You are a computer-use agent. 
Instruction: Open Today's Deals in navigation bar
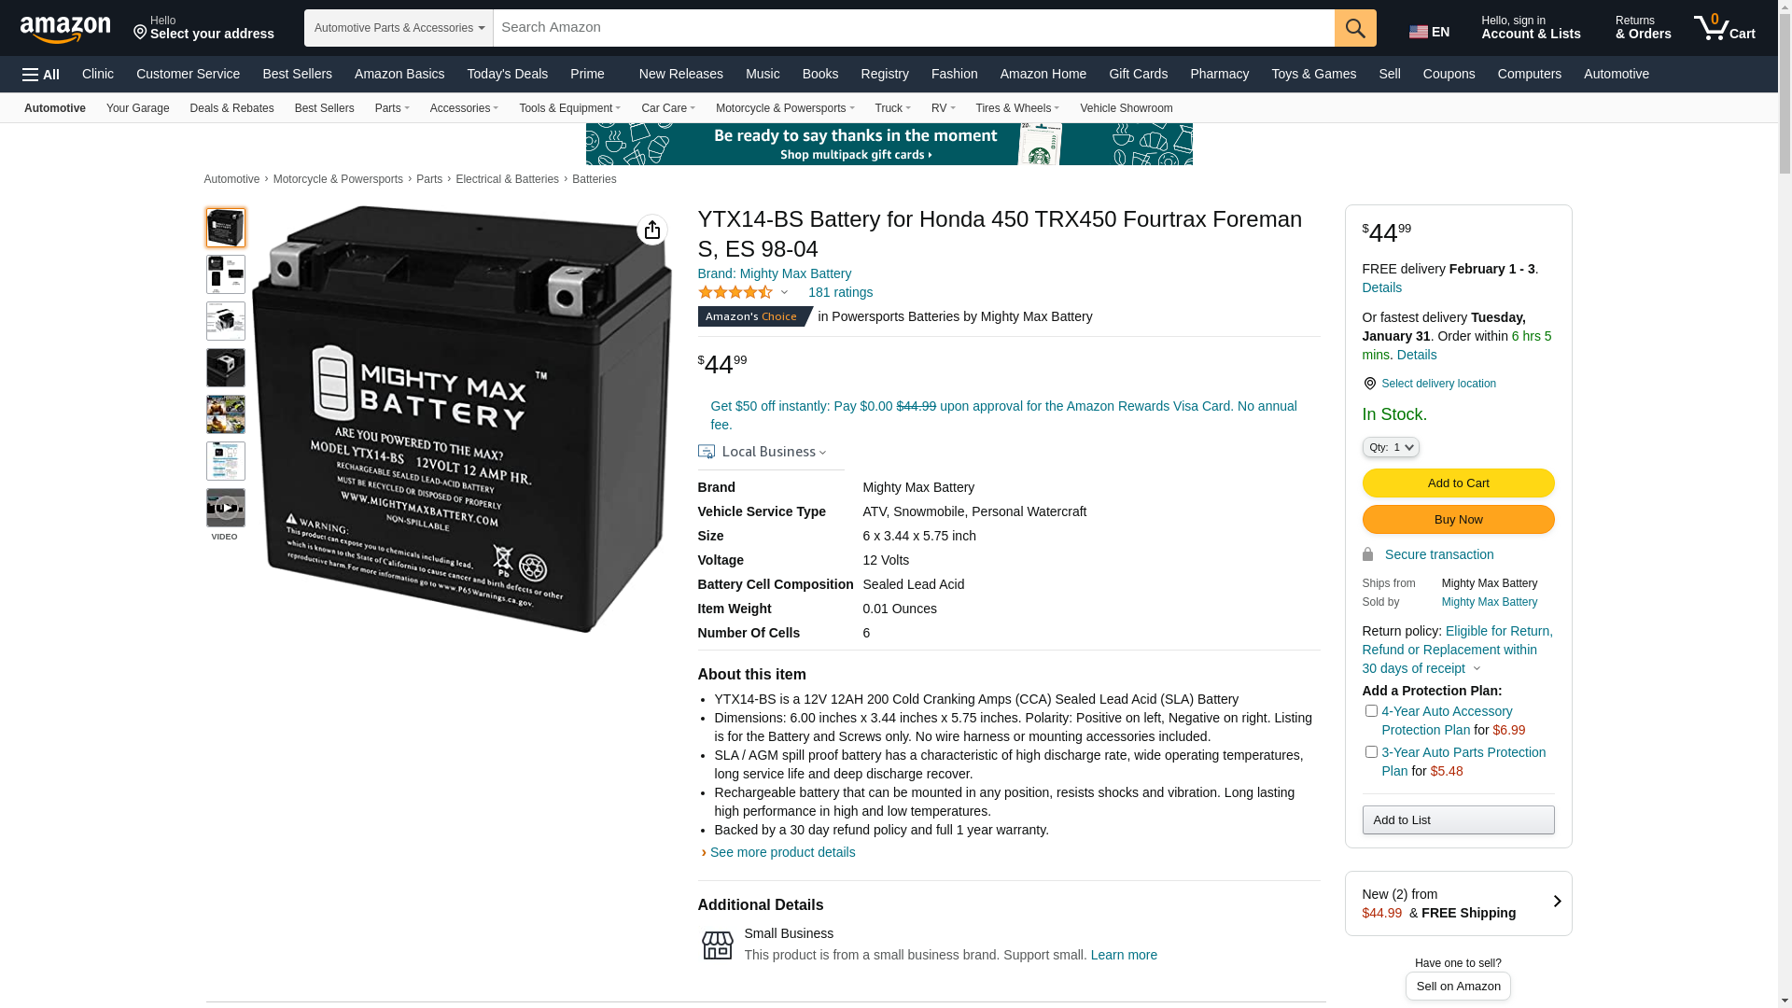point(507,74)
